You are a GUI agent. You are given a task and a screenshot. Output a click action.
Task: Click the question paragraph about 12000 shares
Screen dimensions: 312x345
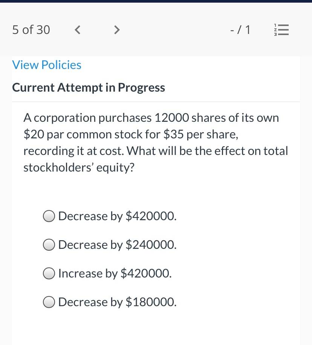pos(156,143)
